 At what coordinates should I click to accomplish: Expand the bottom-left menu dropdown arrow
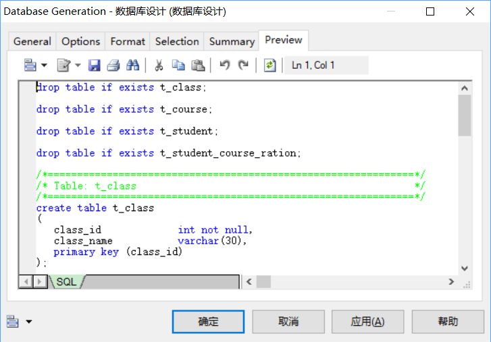29,321
